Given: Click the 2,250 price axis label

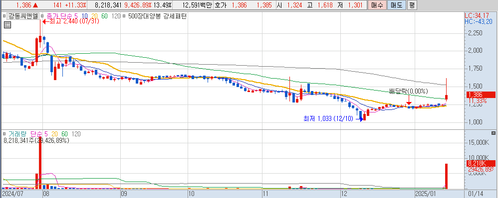Looking at the screenshot, I should click(x=476, y=33).
